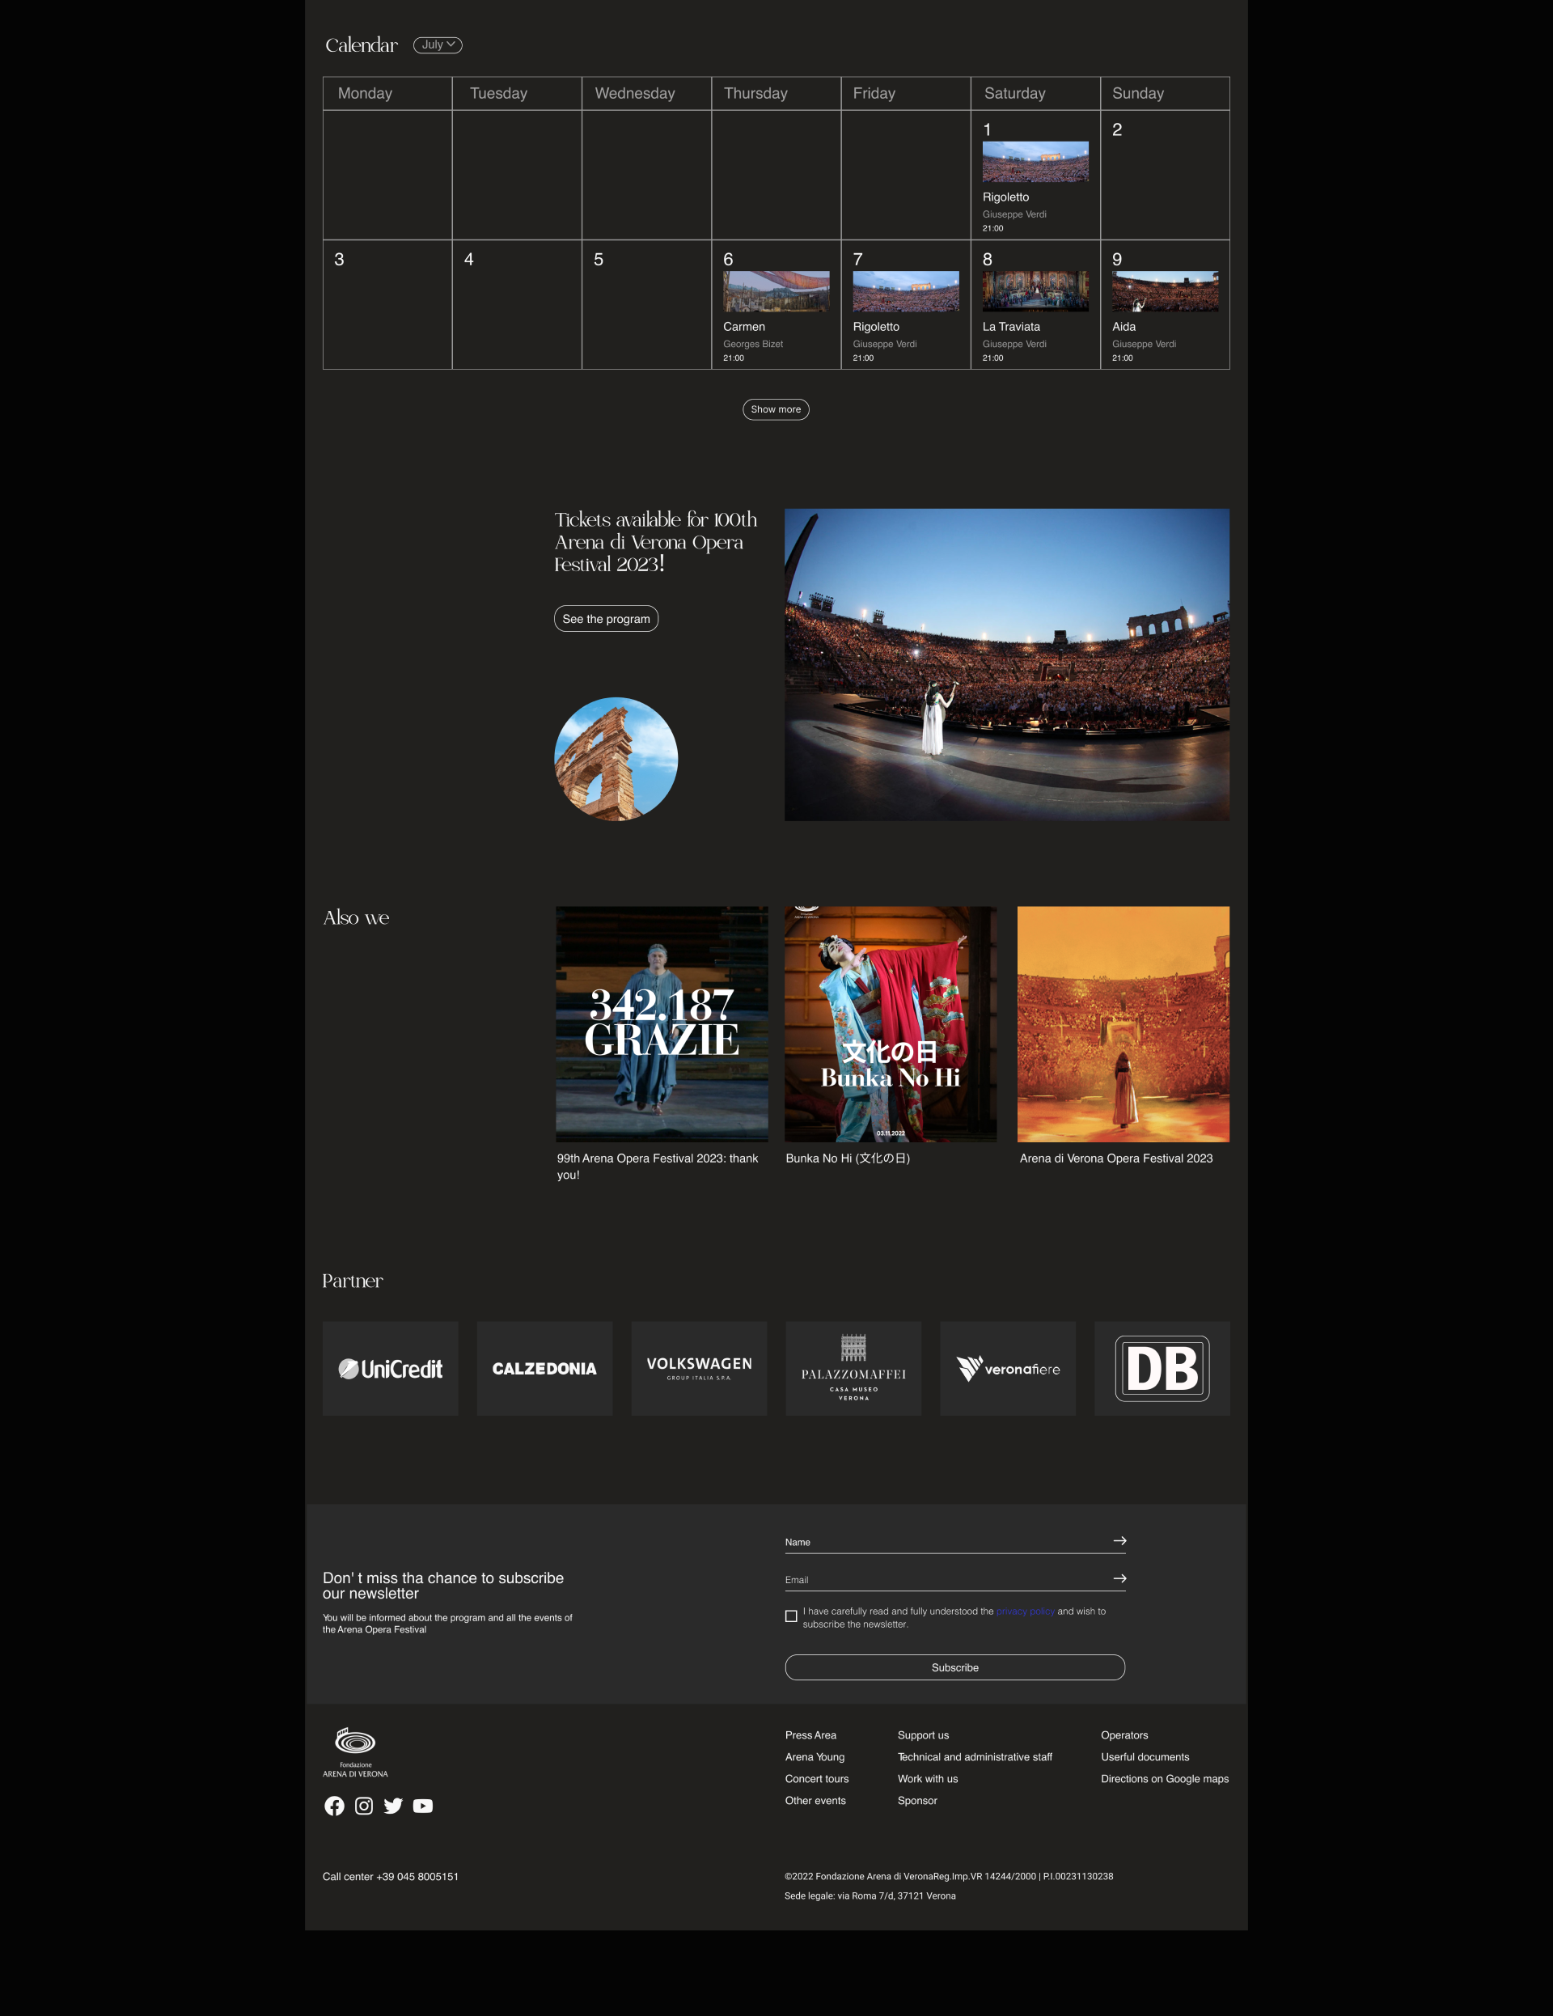Open the Support us footer link
1553x2016 pixels.
[923, 1735]
